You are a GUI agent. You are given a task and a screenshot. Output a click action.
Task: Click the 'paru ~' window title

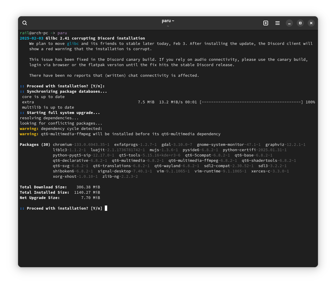pos(168,21)
